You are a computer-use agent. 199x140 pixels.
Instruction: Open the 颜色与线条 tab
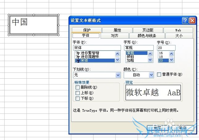[147, 36]
